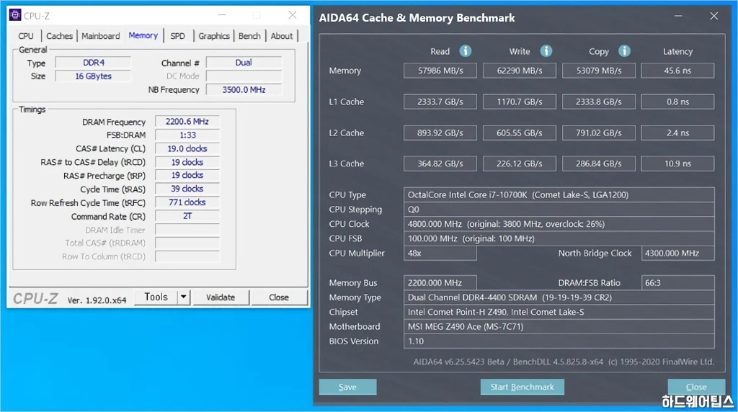The image size is (738, 412).
Task: Select the Mainboard tab in CPU-Z
Action: coord(101,36)
